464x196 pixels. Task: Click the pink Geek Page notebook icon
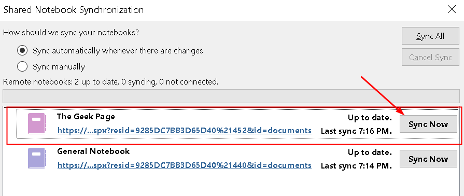point(36,124)
